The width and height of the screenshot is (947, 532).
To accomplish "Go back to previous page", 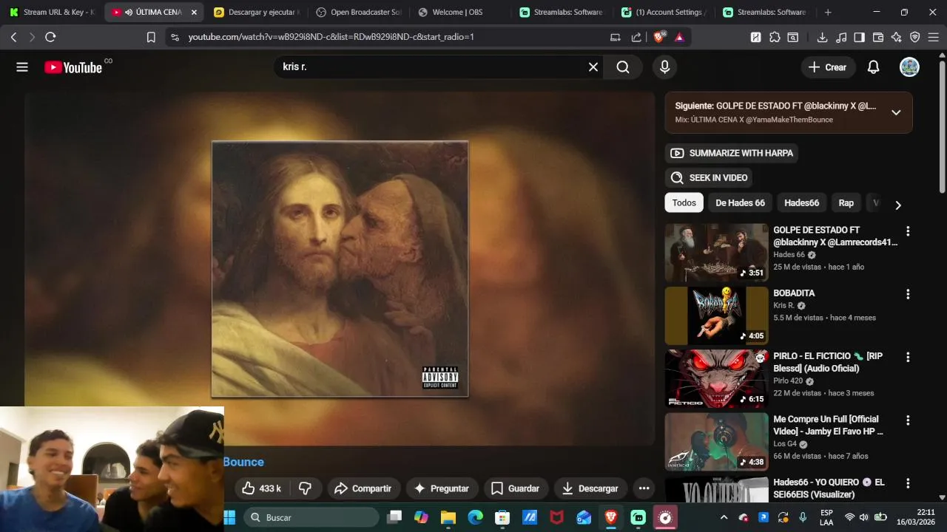I will 13,37.
